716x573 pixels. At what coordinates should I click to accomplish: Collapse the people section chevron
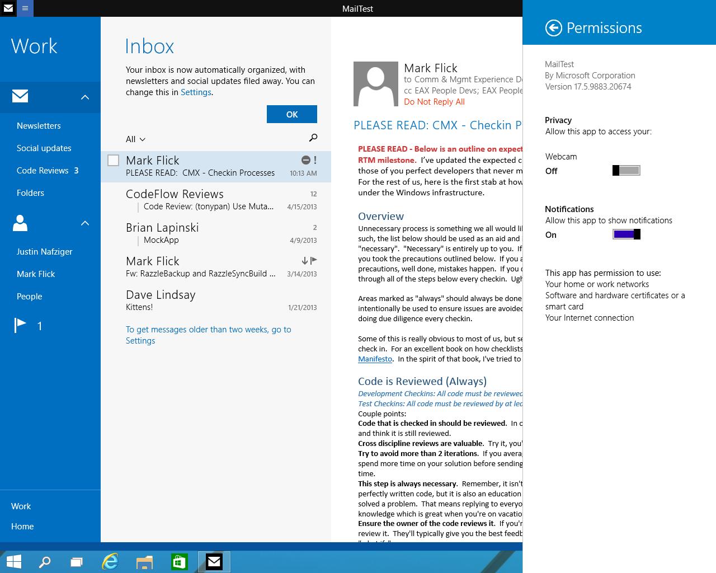85,223
